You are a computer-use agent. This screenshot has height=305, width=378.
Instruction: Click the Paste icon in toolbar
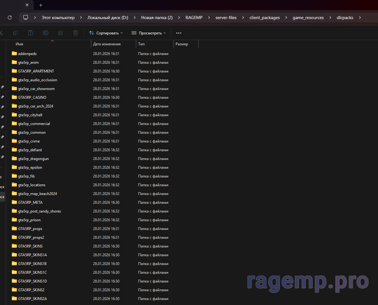[x=31, y=33]
